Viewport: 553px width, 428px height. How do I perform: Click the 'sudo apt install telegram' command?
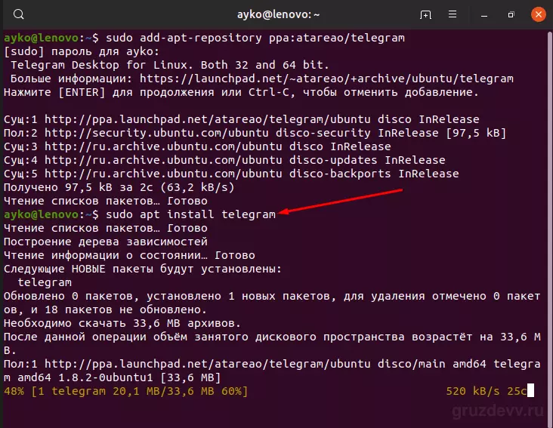pos(190,214)
